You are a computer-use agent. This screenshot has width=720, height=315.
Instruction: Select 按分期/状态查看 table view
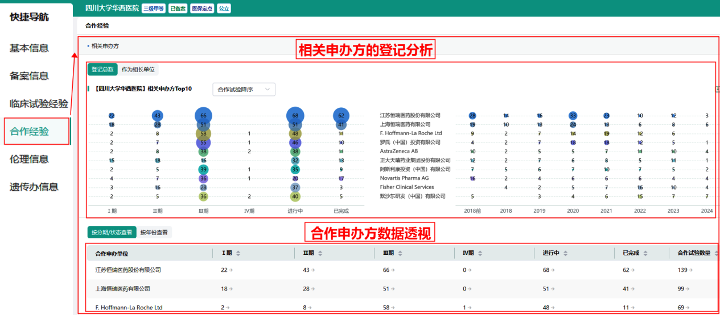112,232
